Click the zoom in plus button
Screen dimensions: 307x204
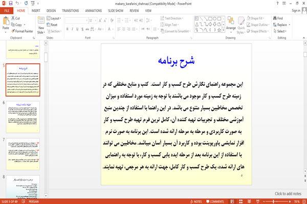(290, 201)
